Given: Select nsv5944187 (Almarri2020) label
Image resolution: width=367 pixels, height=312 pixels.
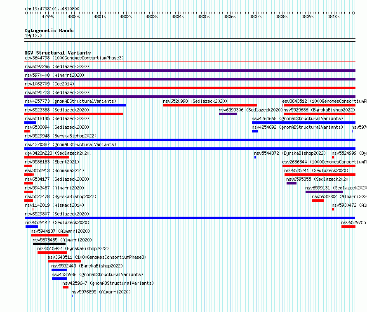Looking at the screenshot, I should coord(60,231).
